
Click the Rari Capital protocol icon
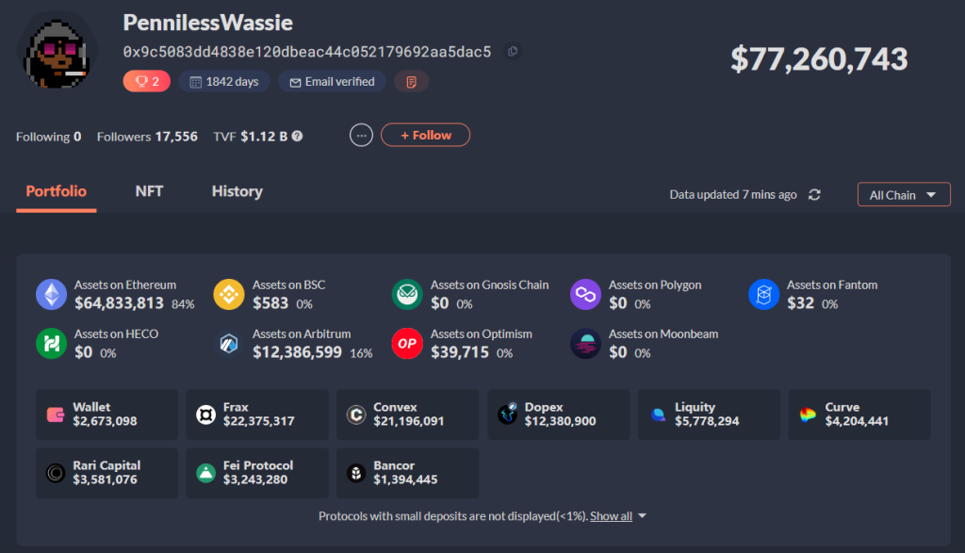[x=56, y=473]
